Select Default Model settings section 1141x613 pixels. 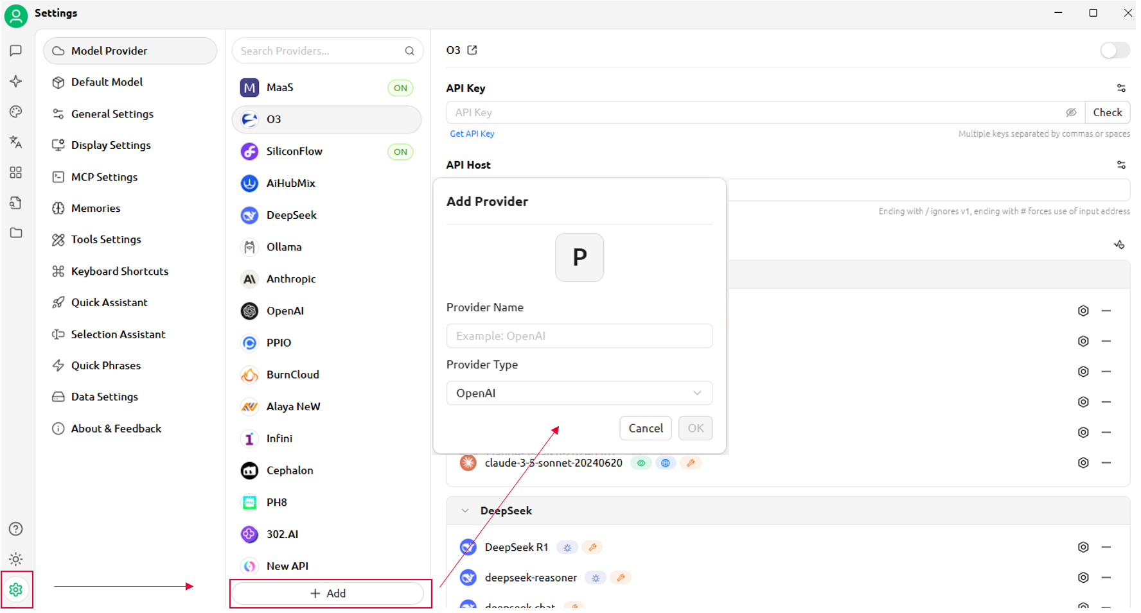[130, 82]
